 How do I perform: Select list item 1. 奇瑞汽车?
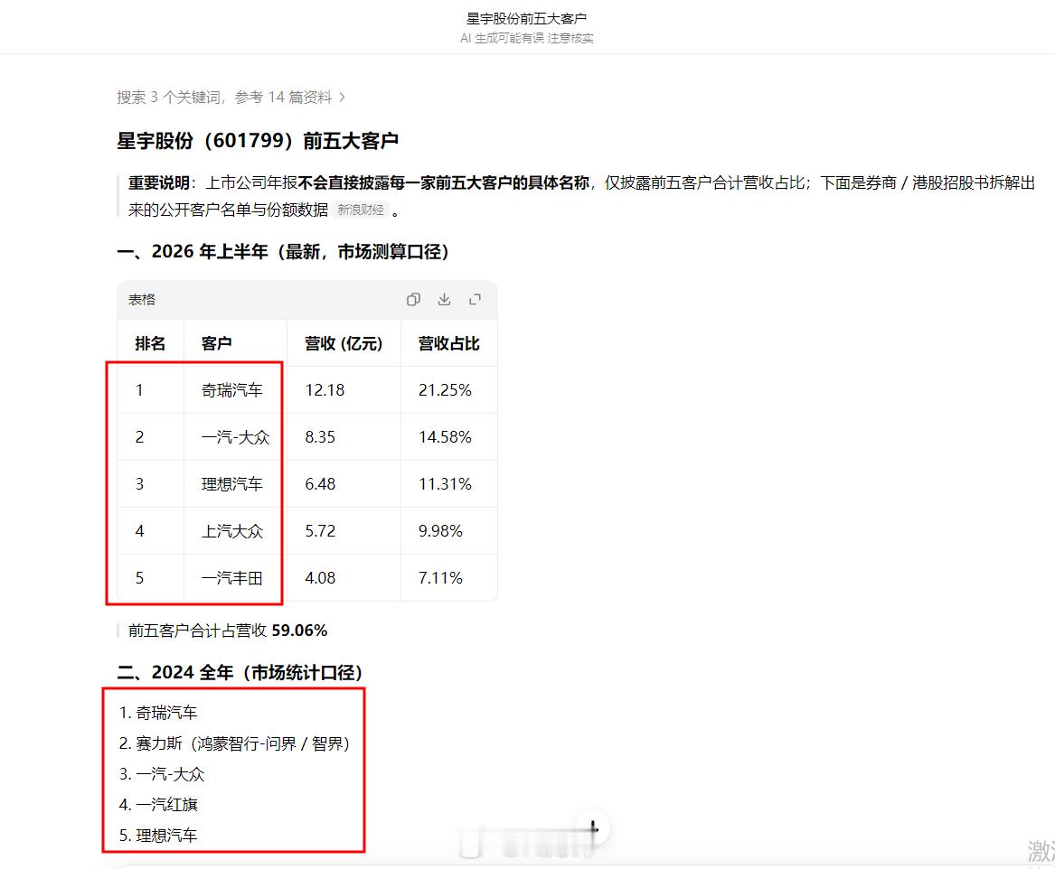158,713
